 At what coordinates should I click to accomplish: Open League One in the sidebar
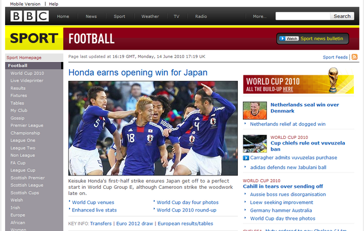(23, 141)
